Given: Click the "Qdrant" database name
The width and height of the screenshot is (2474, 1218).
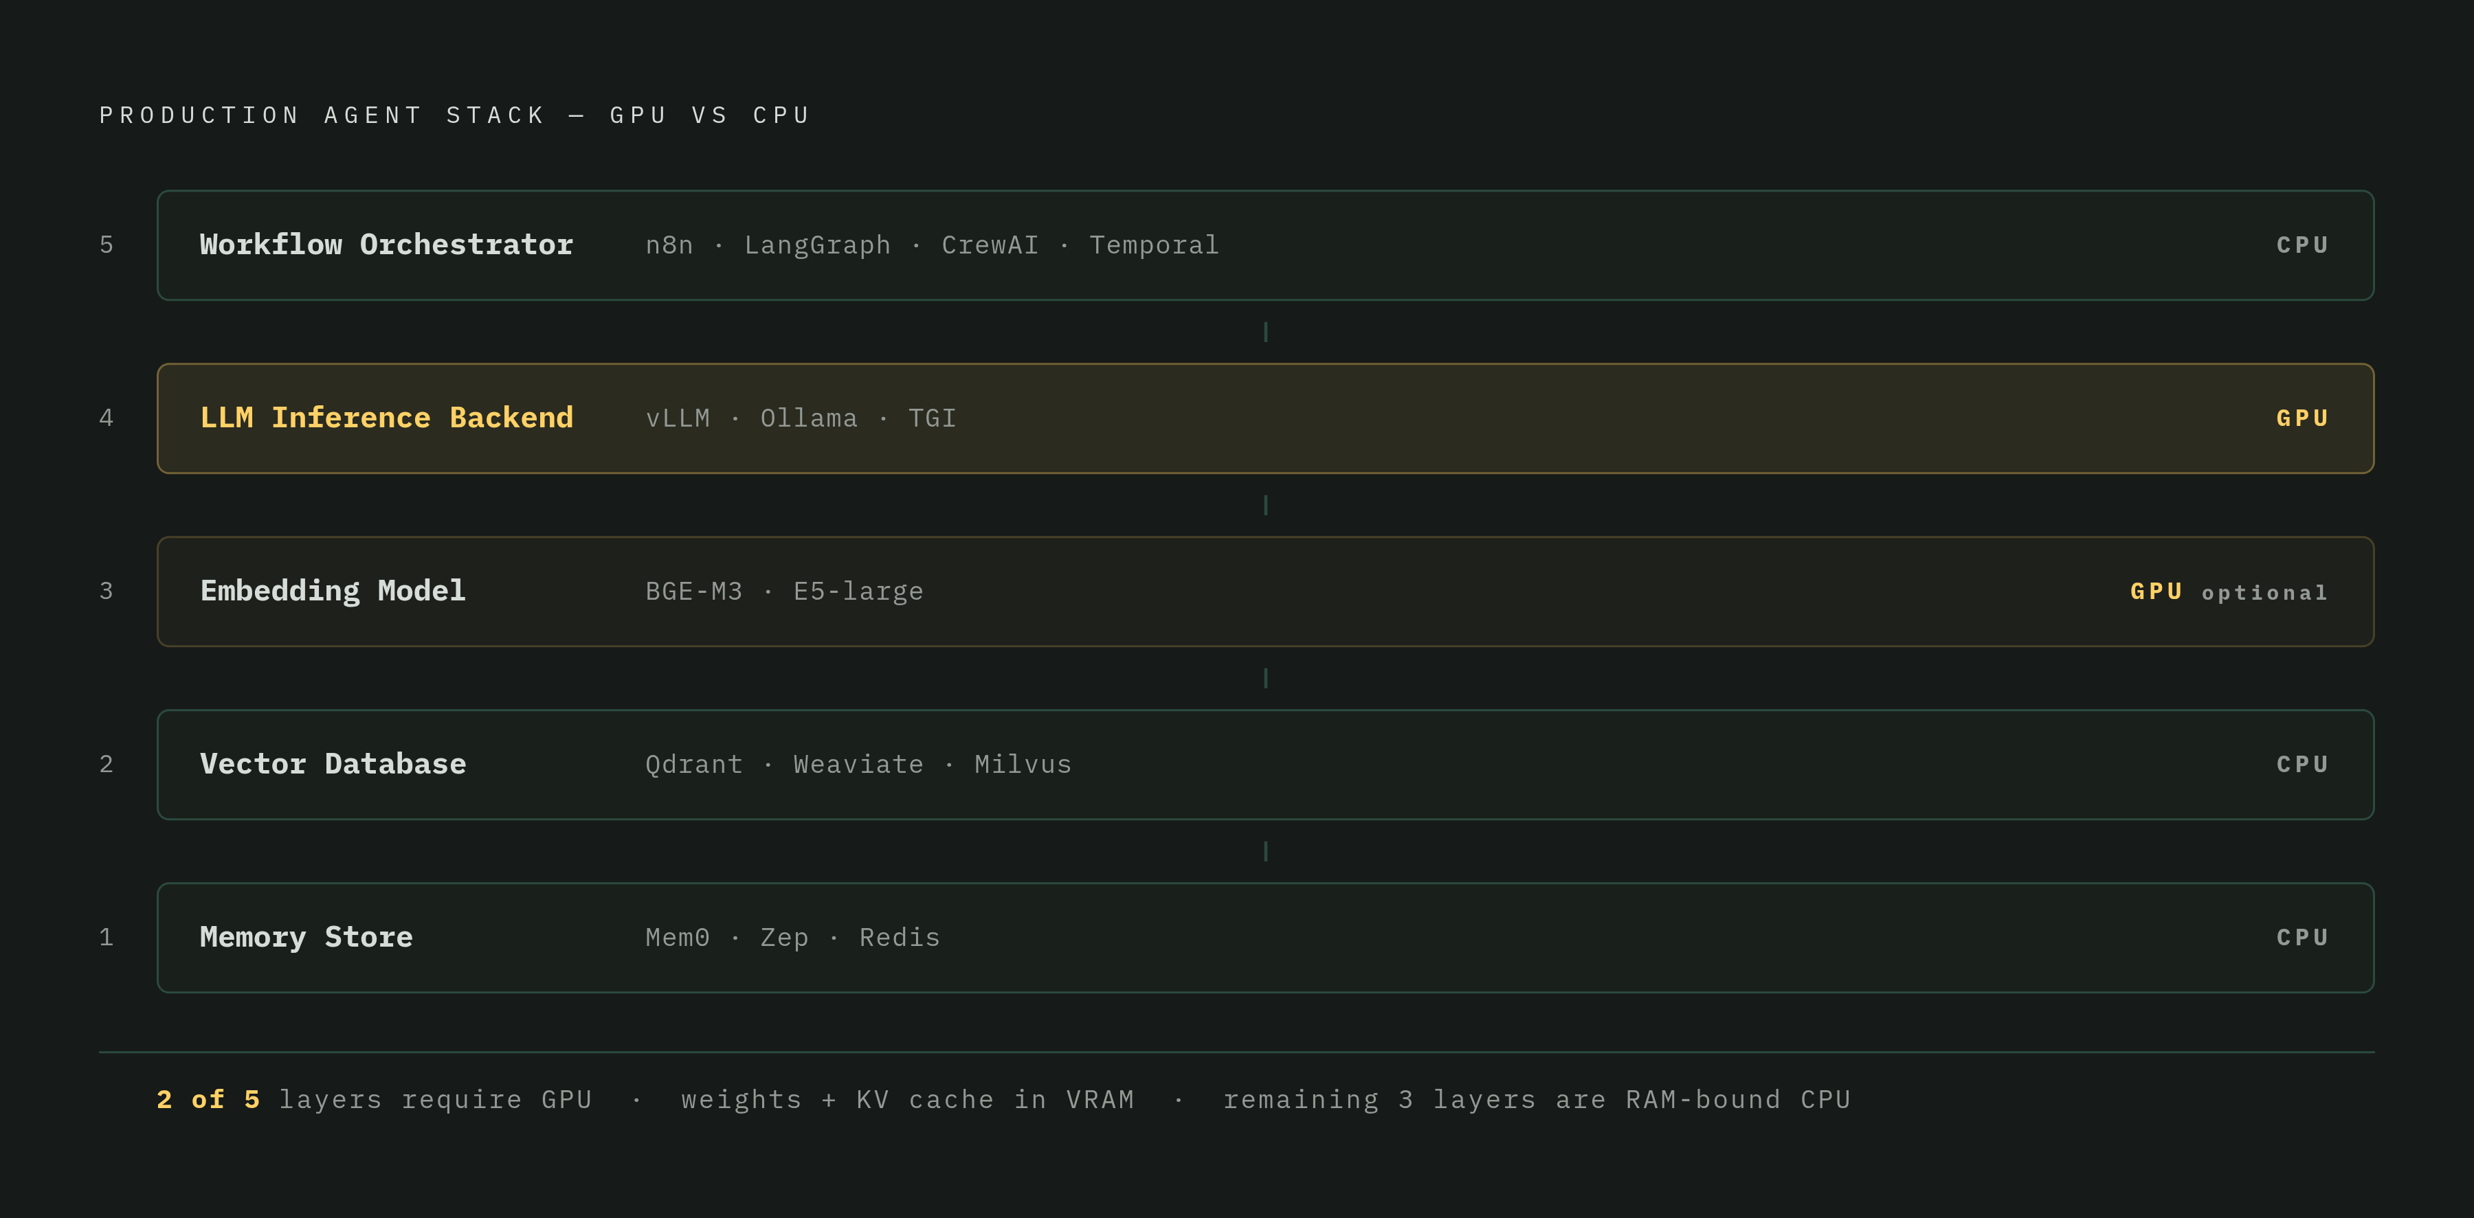Looking at the screenshot, I should [693, 765].
